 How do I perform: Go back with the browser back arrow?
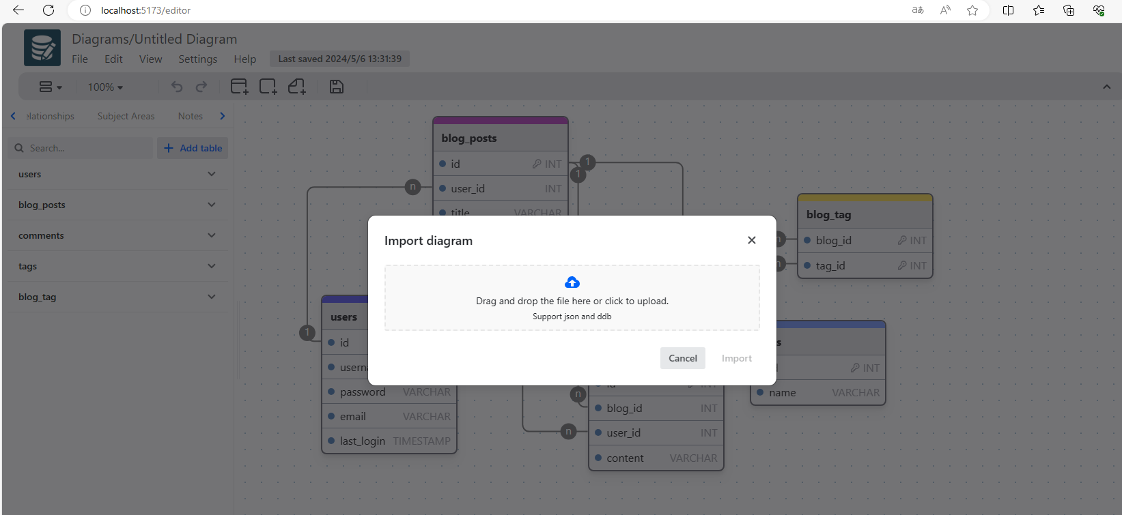(x=18, y=10)
